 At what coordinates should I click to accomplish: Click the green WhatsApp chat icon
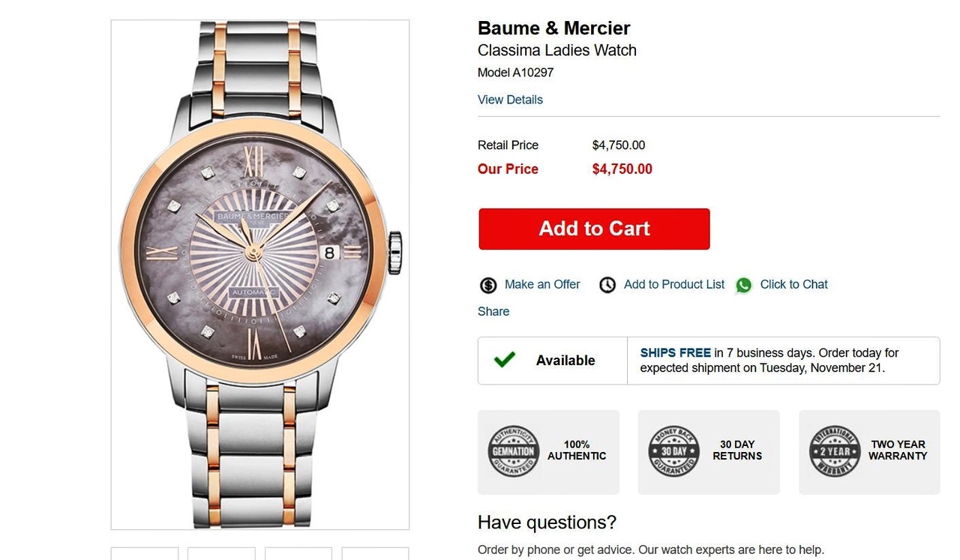[743, 285]
